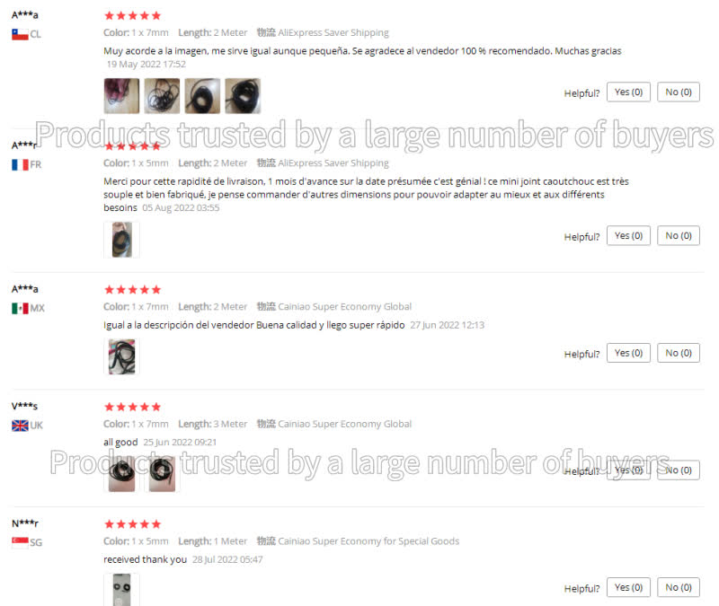The image size is (719, 606).
Task: Vote No (0) on the Mexico review
Action: pos(679,353)
